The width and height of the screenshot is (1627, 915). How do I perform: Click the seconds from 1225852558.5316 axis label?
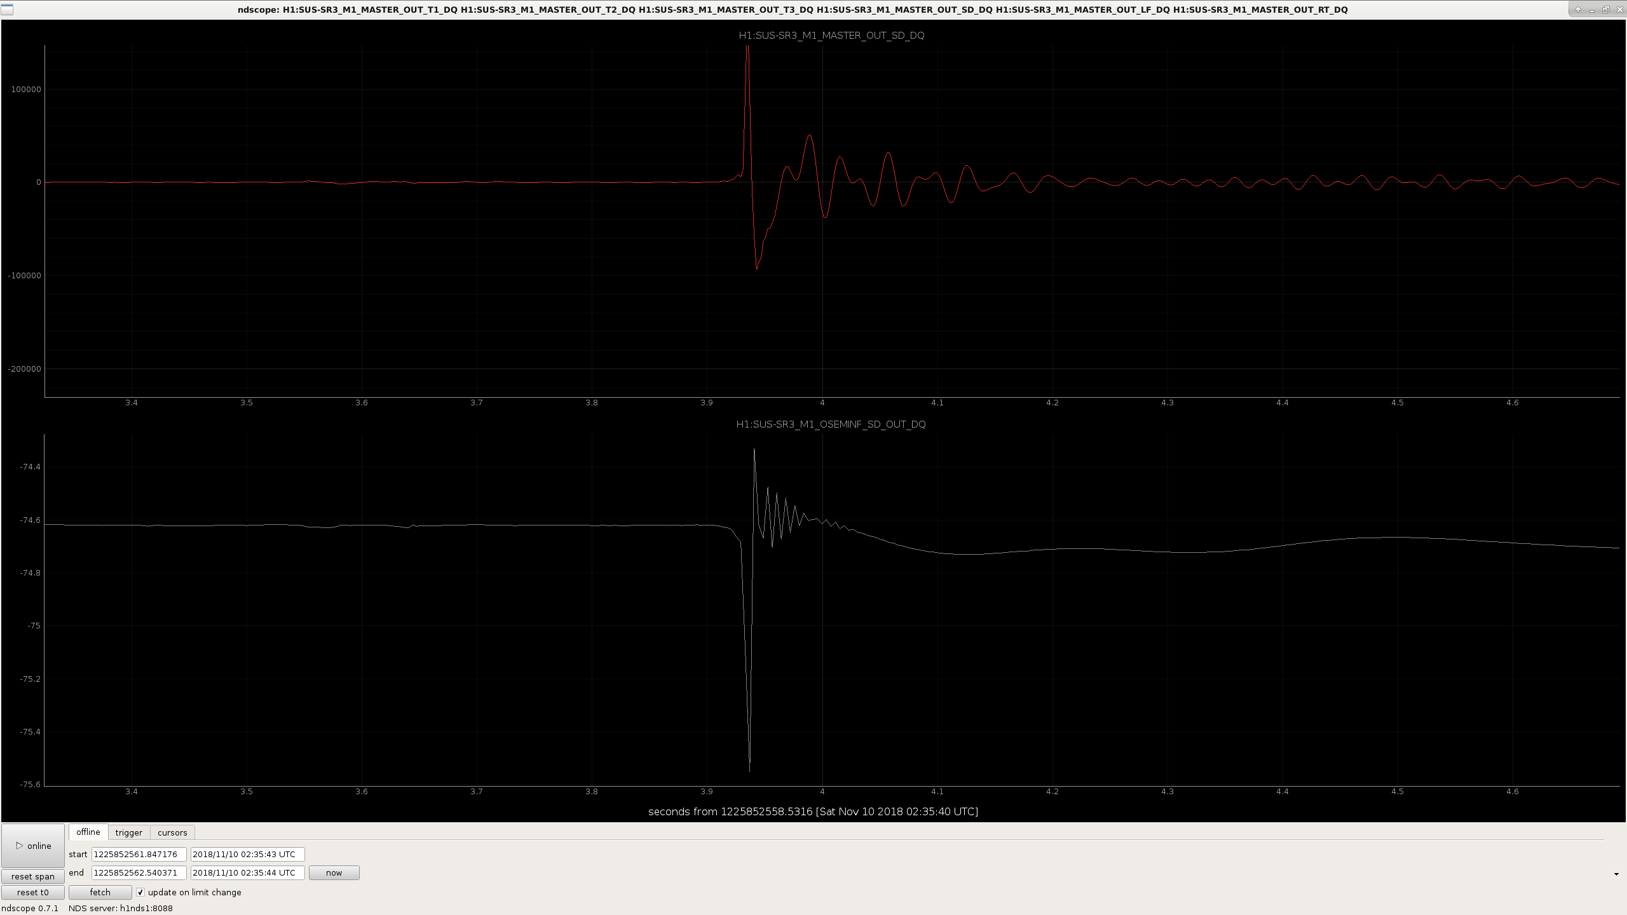(813, 811)
